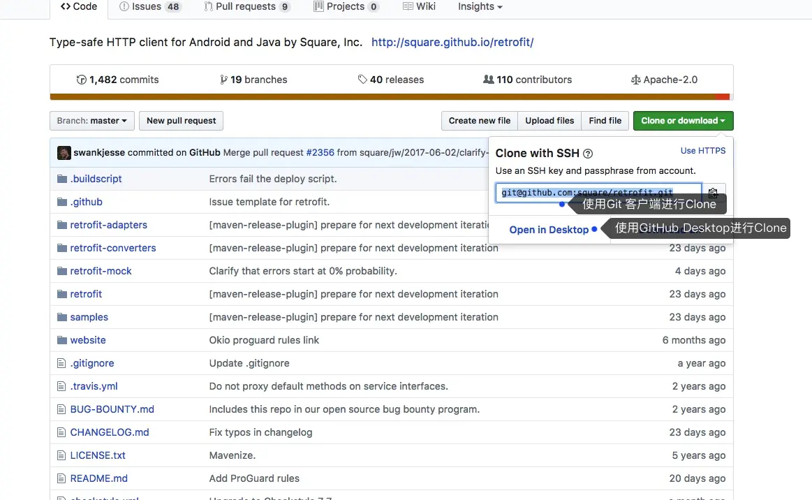View the 40 releases page

tap(391, 80)
